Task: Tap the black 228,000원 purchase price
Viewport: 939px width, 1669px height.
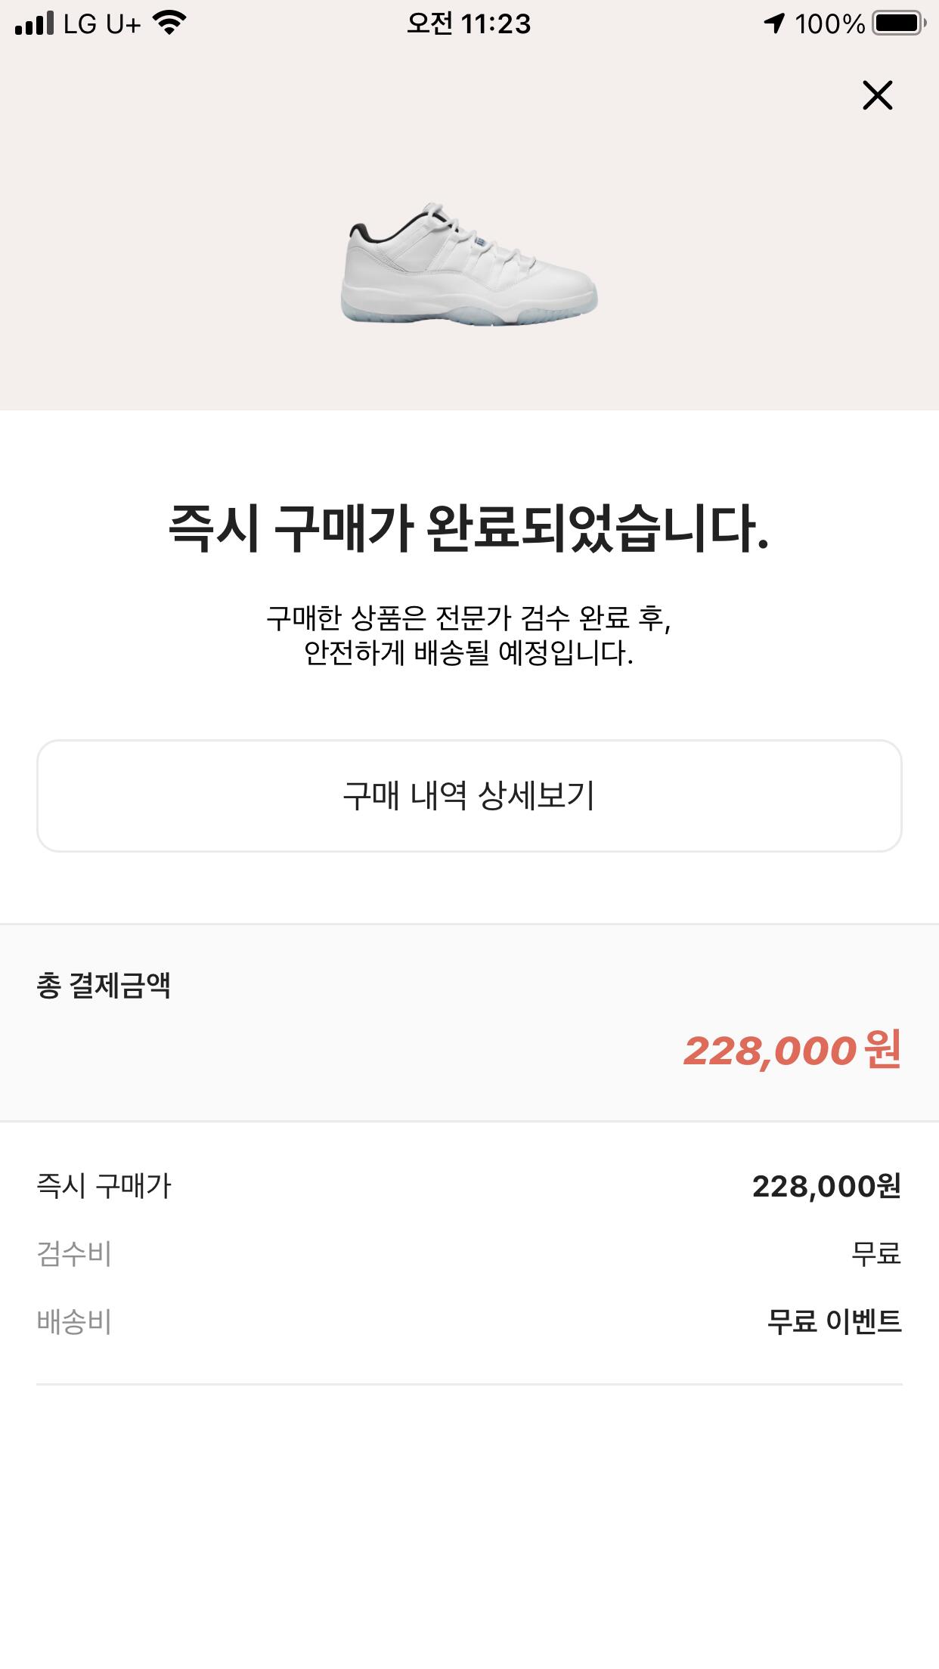Action: coord(826,1186)
